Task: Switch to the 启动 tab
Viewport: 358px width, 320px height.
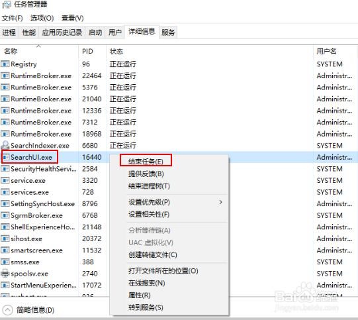Action: click(x=95, y=32)
